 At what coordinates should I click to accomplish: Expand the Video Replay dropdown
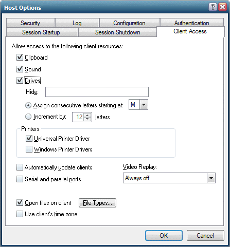tap(211, 178)
